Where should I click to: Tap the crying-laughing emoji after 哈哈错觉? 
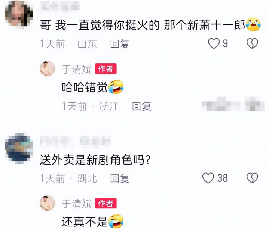(x=116, y=87)
